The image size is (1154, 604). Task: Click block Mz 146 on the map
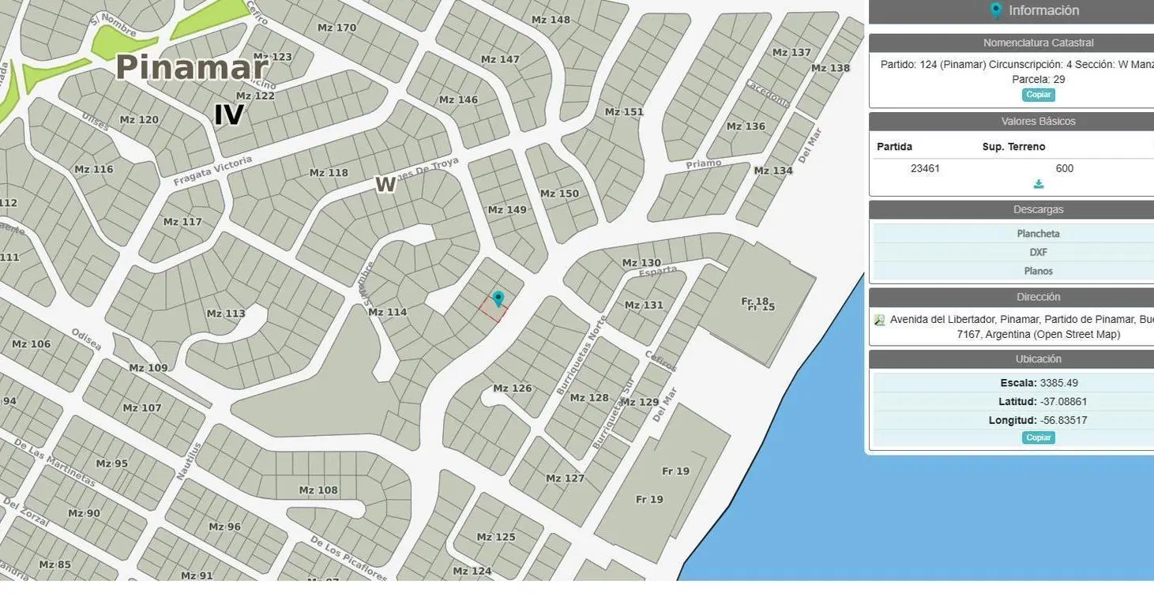coord(458,99)
